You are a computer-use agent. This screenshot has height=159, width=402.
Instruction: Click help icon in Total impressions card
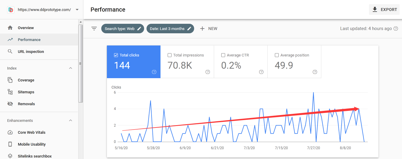(x=208, y=72)
